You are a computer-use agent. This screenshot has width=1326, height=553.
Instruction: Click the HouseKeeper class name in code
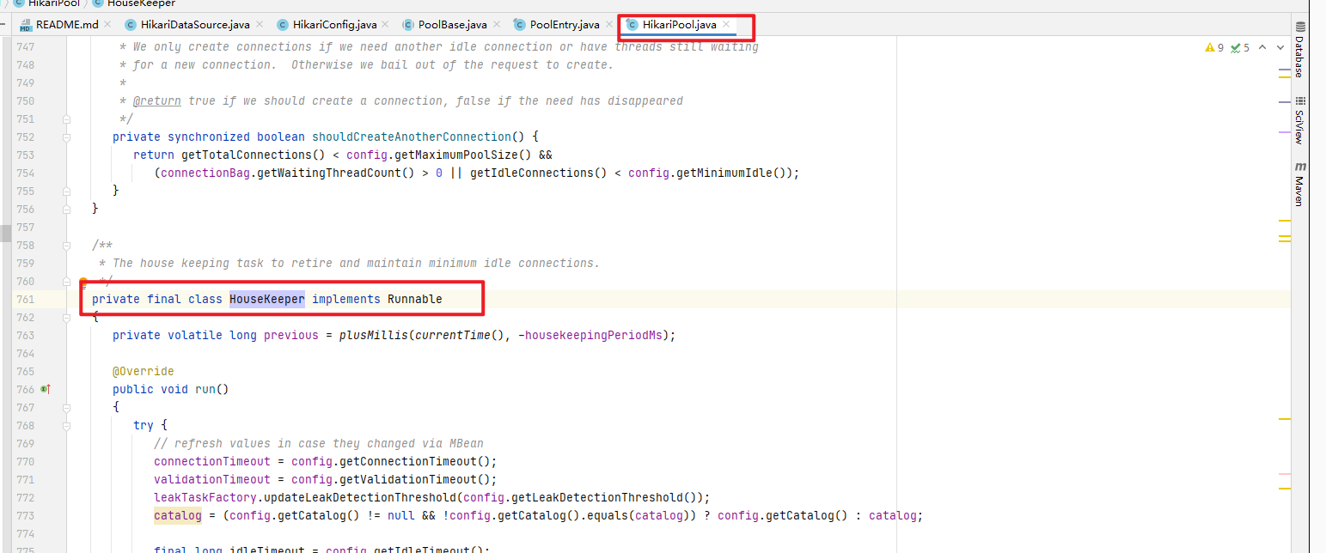(x=266, y=299)
